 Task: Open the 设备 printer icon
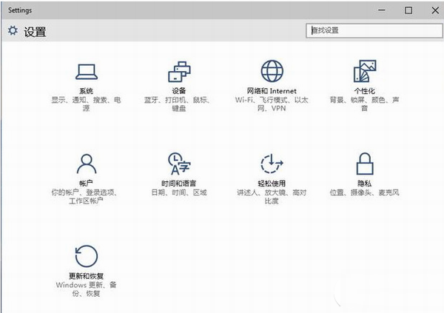tap(179, 71)
